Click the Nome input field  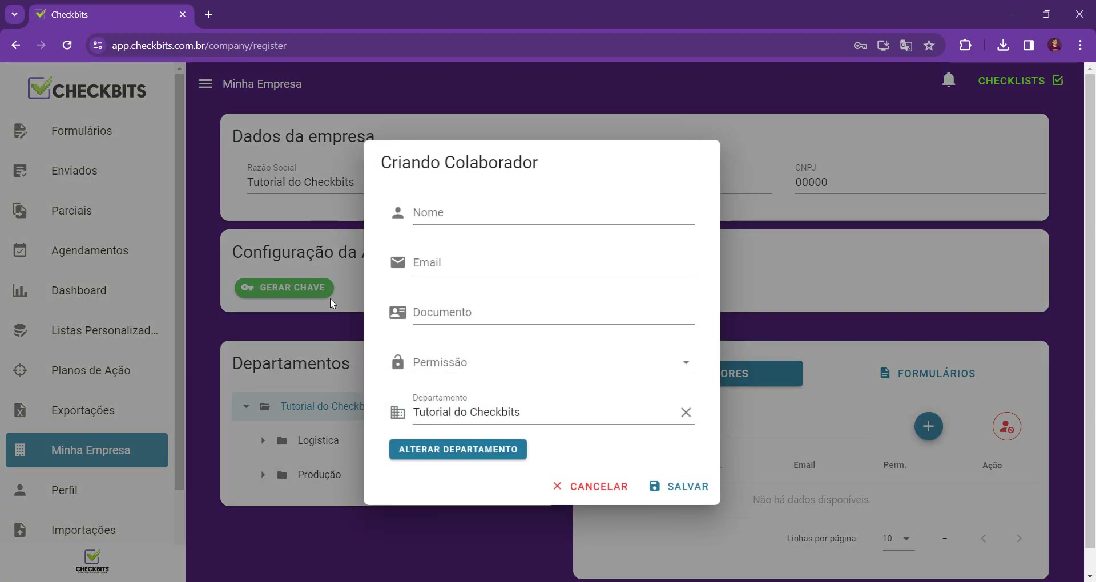coord(553,212)
